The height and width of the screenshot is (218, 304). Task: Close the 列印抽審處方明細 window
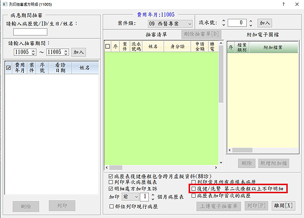tap(297, 4)
